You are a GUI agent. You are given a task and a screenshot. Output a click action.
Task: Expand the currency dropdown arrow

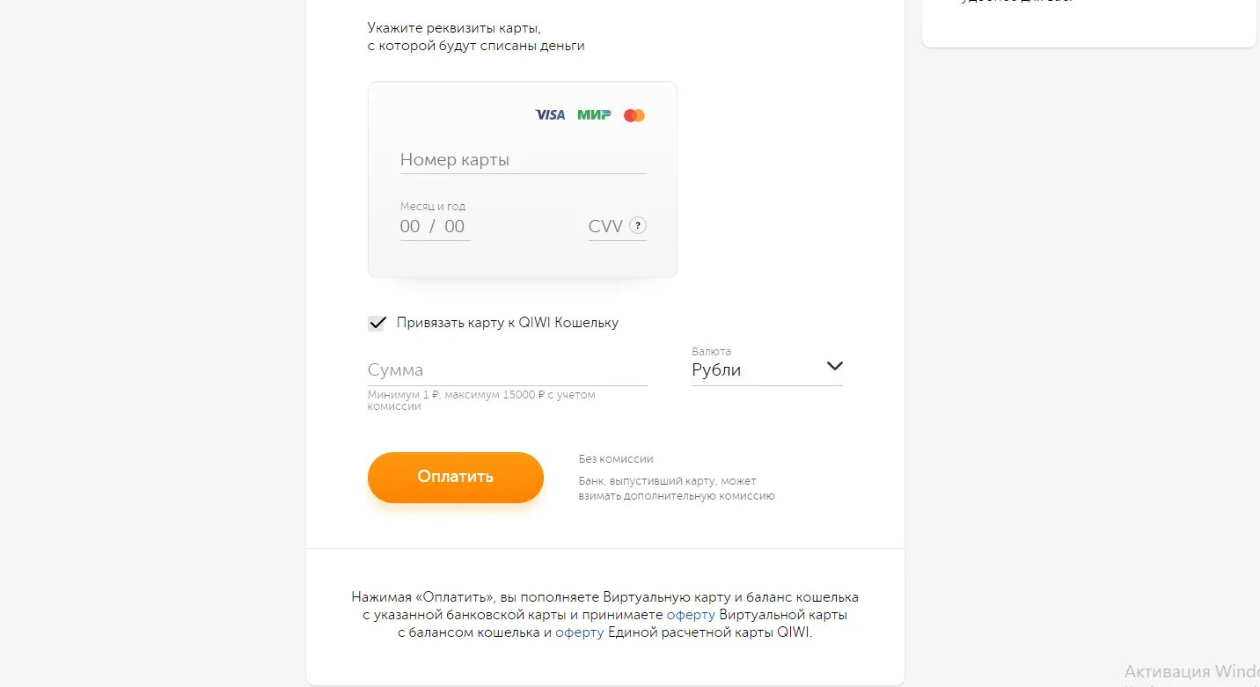pos(835,367)
